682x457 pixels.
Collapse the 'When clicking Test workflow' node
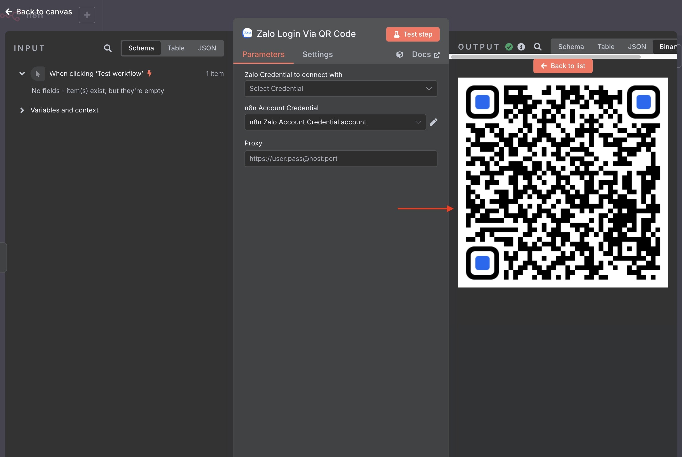coord(22,73)
